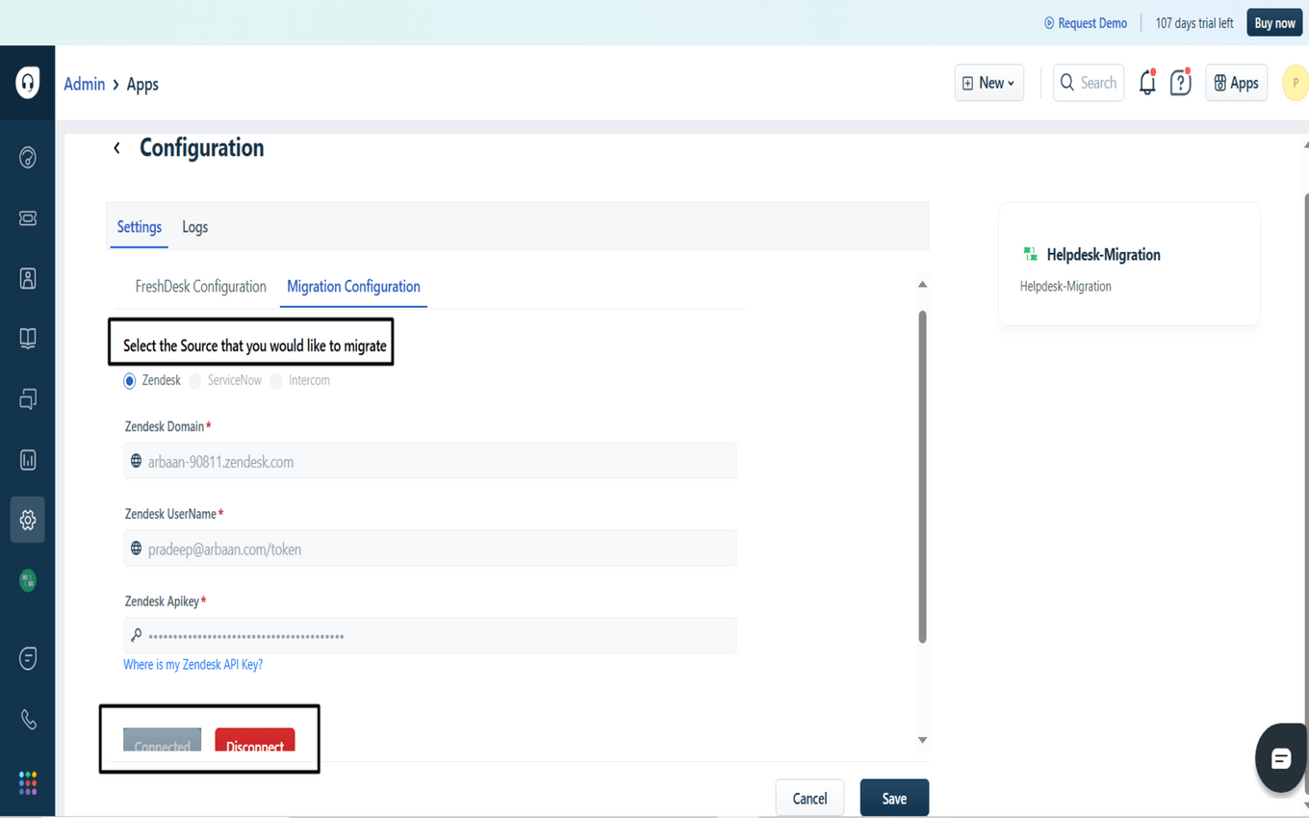1309x818 pixels.
Task: Click the Save button
Action: pos(894,798)
